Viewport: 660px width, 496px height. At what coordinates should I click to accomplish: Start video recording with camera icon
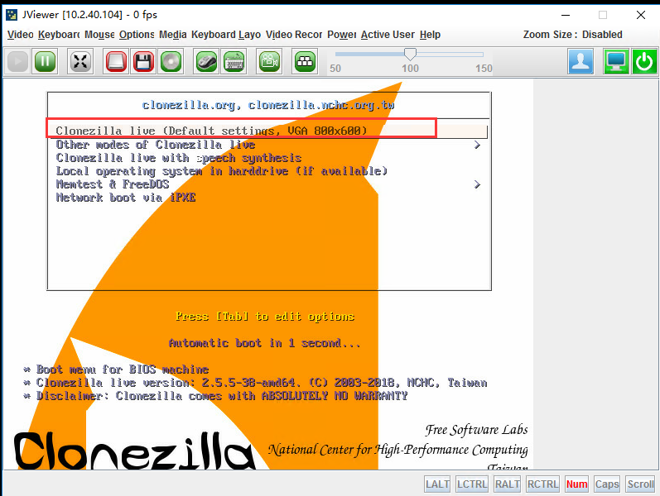(269, 61)
